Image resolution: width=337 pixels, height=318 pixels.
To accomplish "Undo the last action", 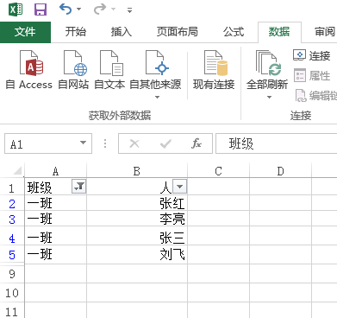I will (x=66, y=10).
